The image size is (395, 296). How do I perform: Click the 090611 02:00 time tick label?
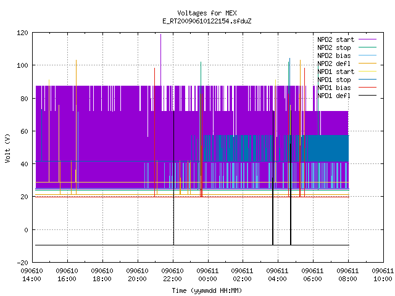tap(243, 275)
